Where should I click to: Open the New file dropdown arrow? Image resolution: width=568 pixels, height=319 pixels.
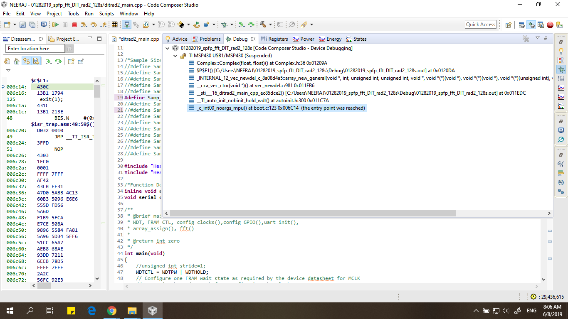pyautogui.click(x=15, y=25)
